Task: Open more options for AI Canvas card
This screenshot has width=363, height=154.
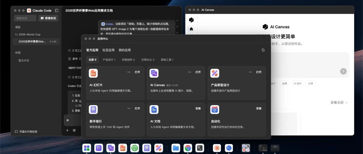Action: coord(190,72)
